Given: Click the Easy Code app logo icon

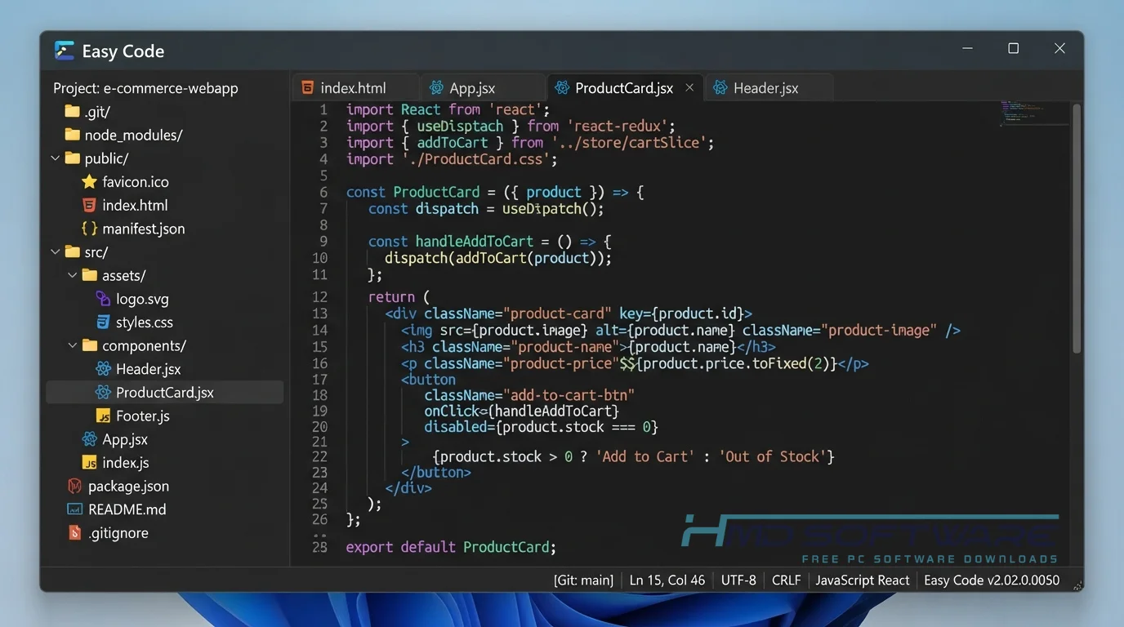Looking at the screenshot, I should 65,51.
